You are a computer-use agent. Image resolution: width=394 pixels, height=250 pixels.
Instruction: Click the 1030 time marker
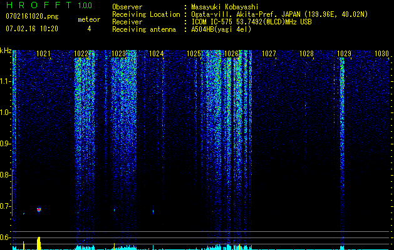tap(381, 54)
